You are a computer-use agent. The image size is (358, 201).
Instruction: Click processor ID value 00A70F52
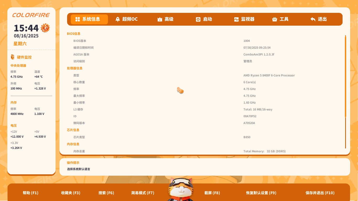tap(250, 116)
